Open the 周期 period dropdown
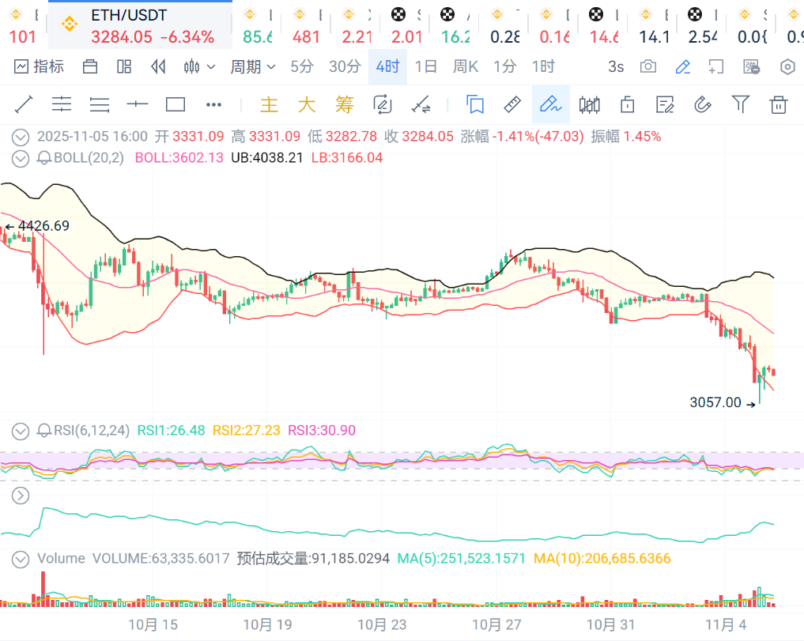804x641 pixels. click(252, 66)
